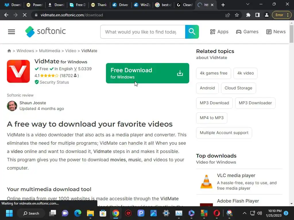Open the Windows breadcrumb link

click(x=25, y=51)
